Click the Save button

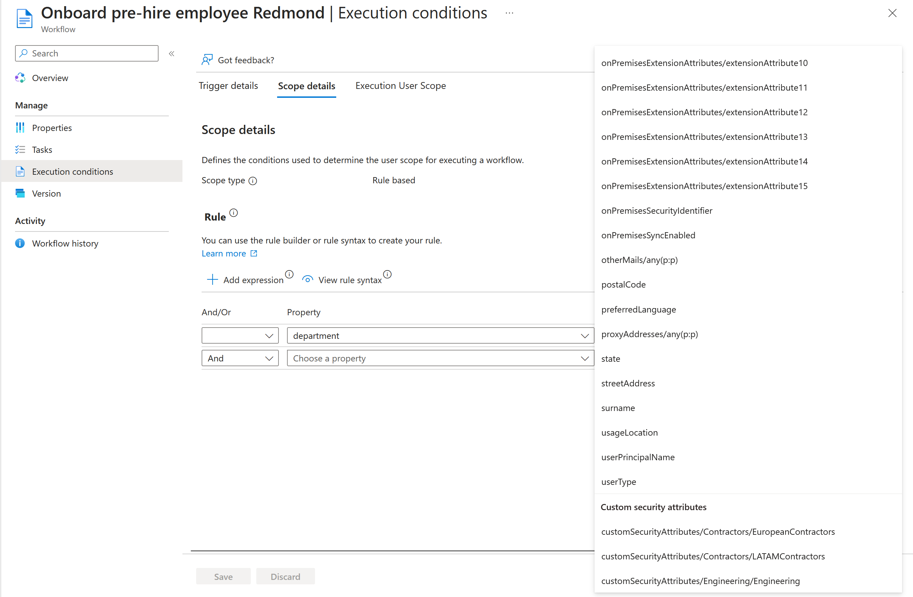click(223, 576)
